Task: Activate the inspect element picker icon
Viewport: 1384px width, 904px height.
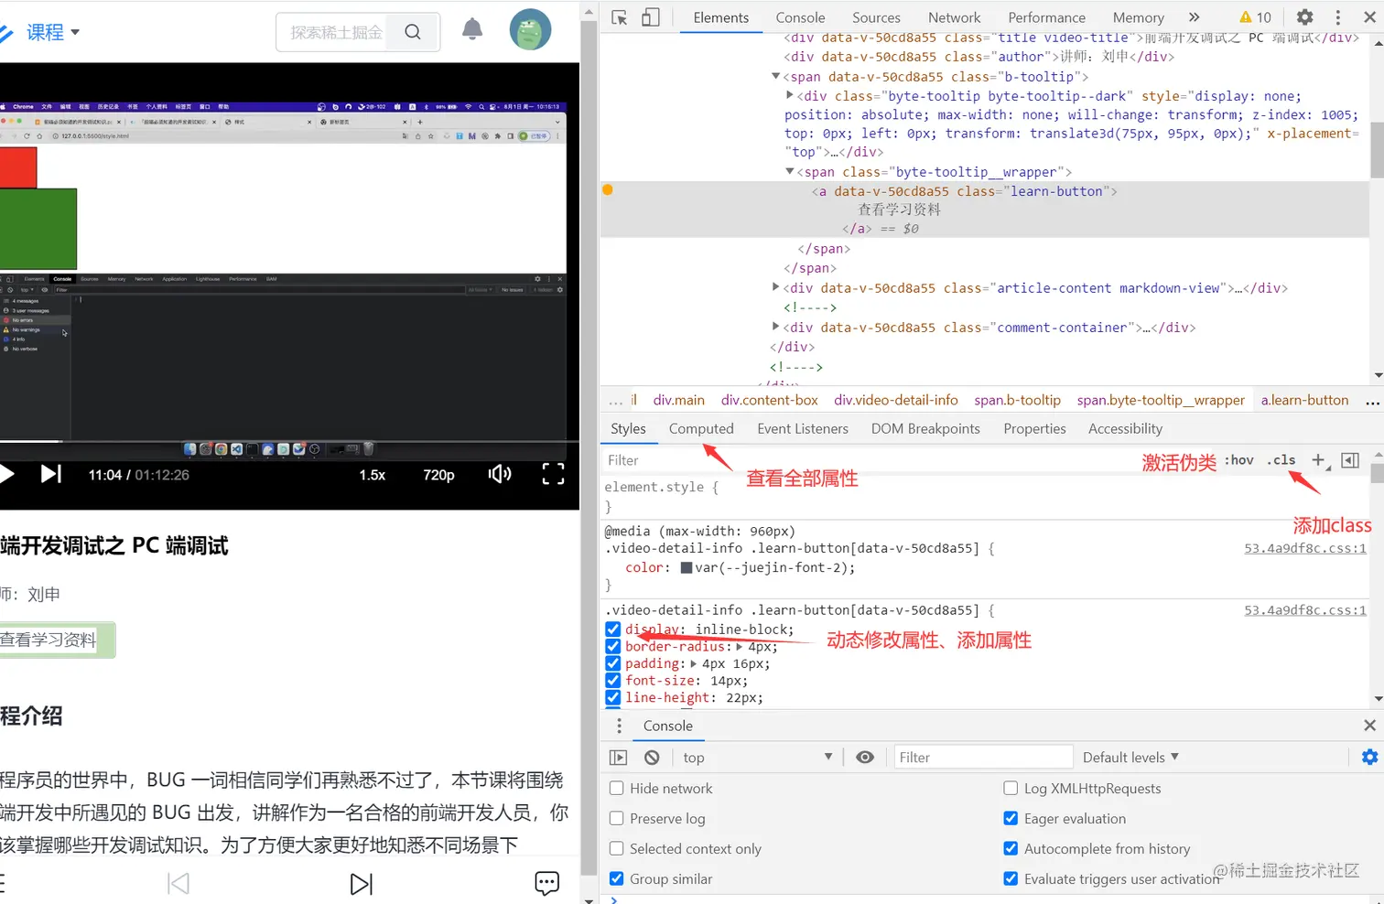Action: 620,17
